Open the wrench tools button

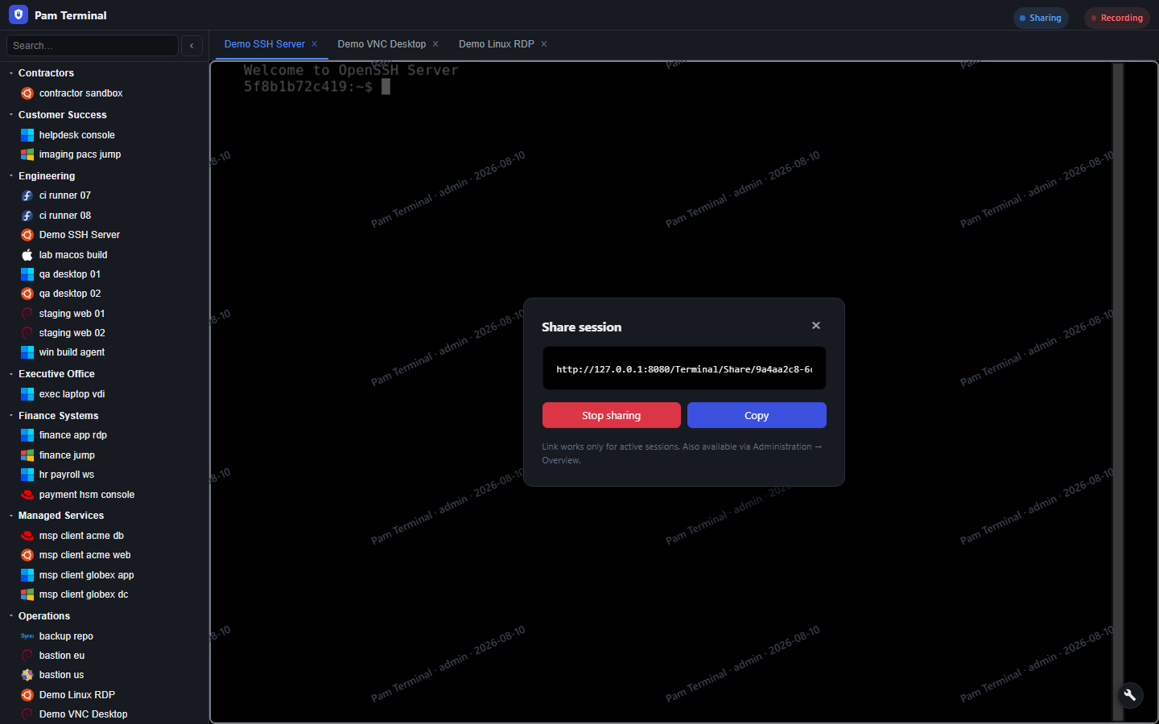[x=1130, y=695]
